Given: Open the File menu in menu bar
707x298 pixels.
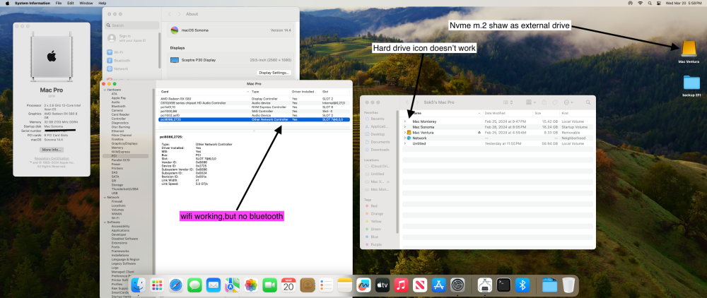Looking at the screenshot, I should (x=59, y=3).
